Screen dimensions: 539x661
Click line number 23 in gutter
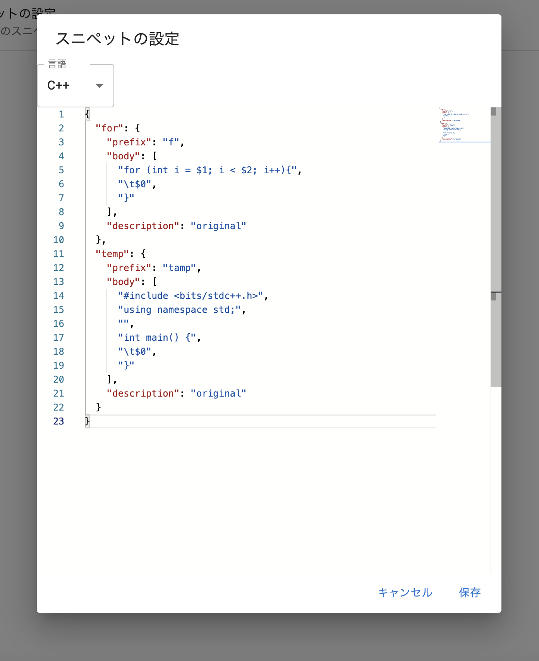click(x=58, y=421)
